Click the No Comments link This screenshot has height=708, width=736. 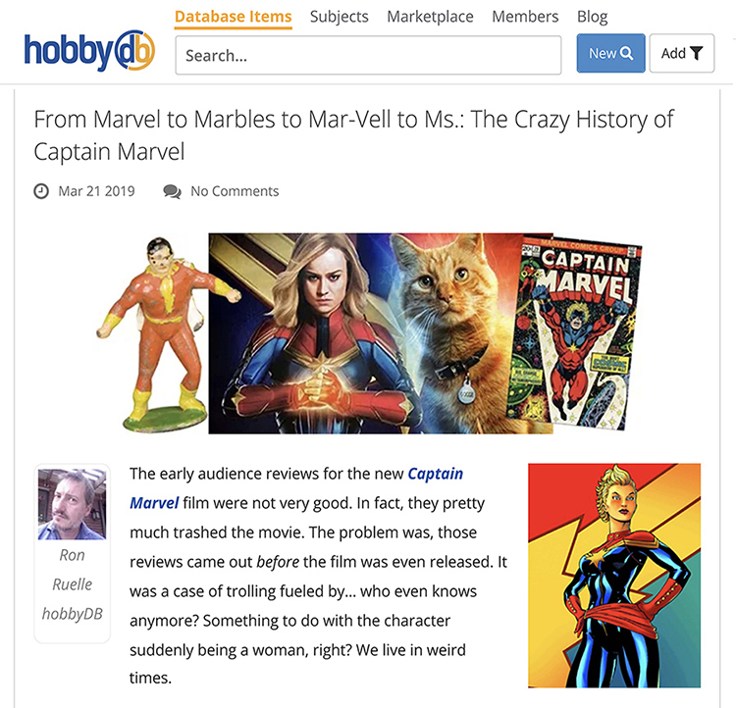click(x=235, y=191)
